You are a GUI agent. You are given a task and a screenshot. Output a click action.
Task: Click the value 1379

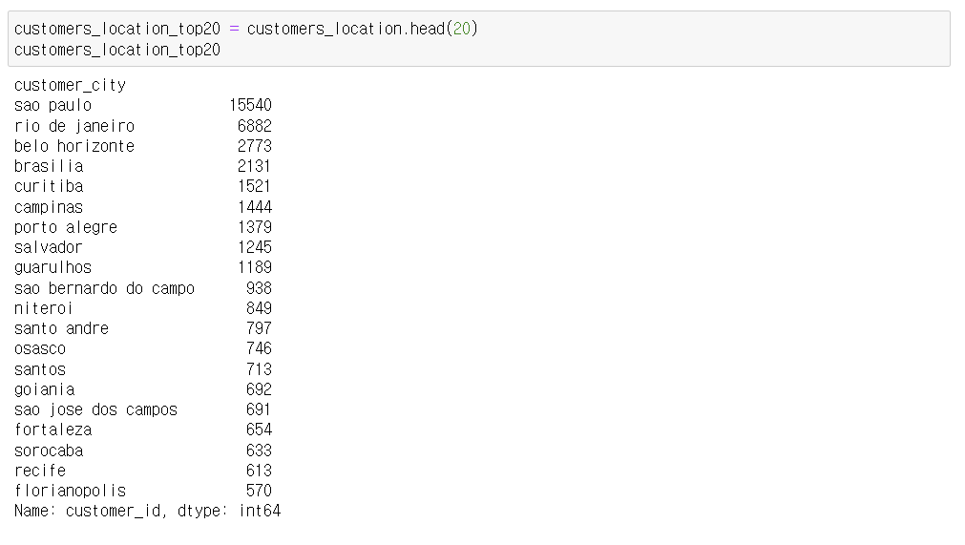[255, 227]
